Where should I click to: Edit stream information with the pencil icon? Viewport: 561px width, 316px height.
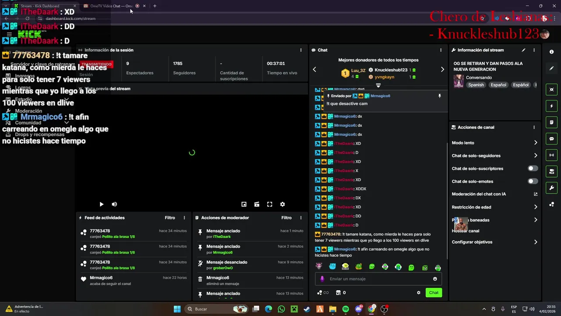[x=523, y=50]
